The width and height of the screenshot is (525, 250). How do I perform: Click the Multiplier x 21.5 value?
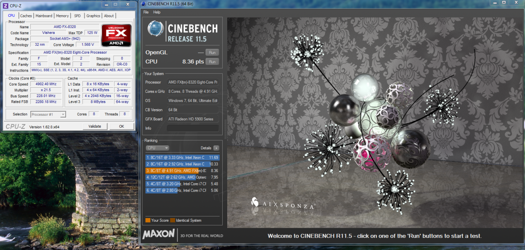pyautogui.click(x=46, y=90)
